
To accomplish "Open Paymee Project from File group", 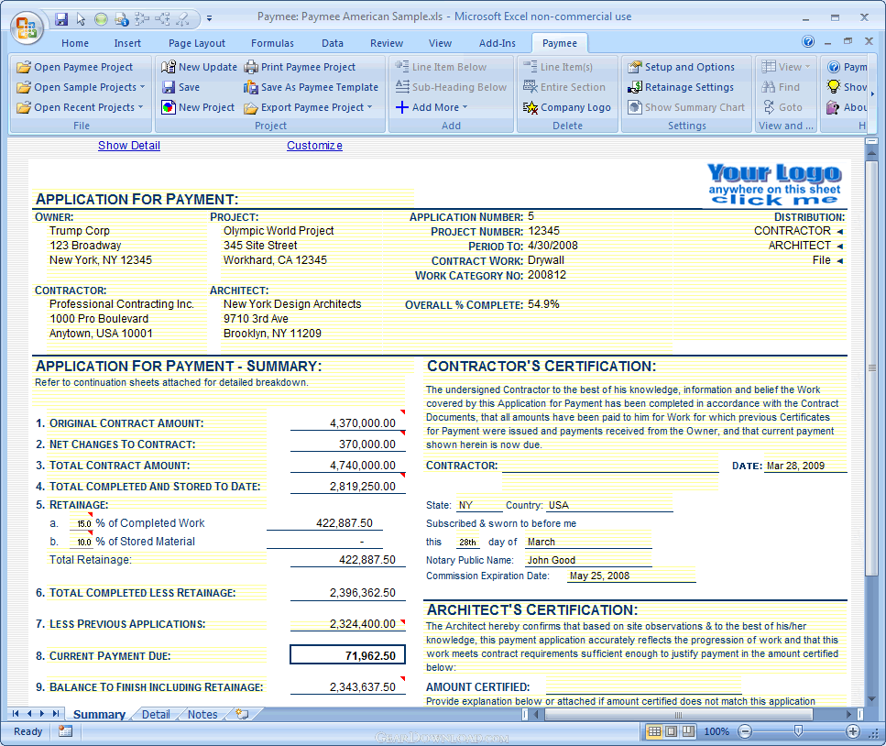I will pos(74,67).
